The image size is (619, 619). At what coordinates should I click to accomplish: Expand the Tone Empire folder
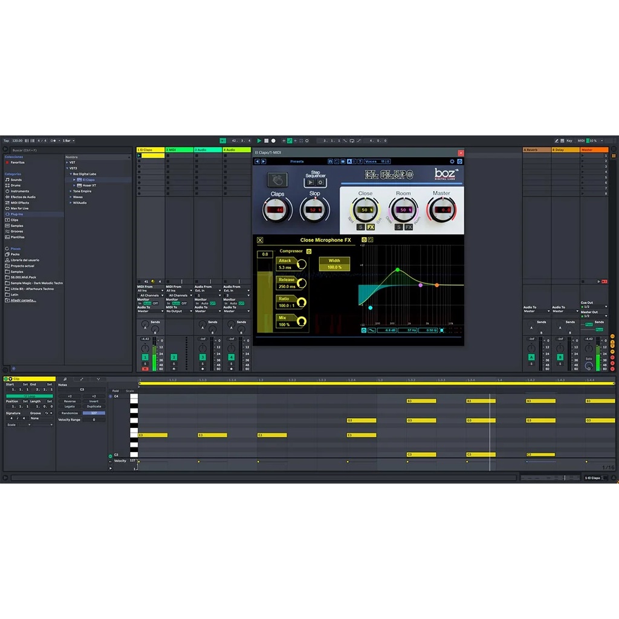(71, 191)
